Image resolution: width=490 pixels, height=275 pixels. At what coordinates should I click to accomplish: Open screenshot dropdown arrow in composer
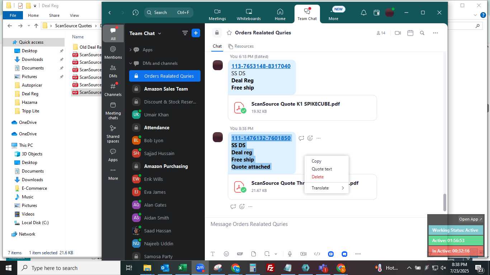click(276, 254)
